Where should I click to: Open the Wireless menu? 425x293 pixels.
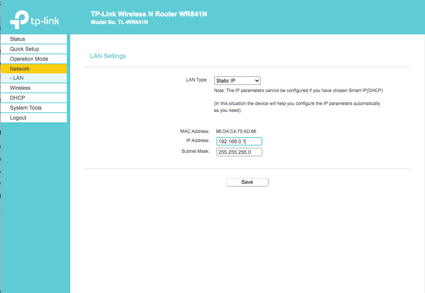[34, 88]
